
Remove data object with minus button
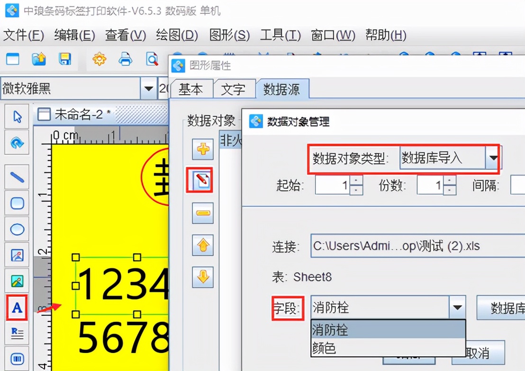coord(203,213)
